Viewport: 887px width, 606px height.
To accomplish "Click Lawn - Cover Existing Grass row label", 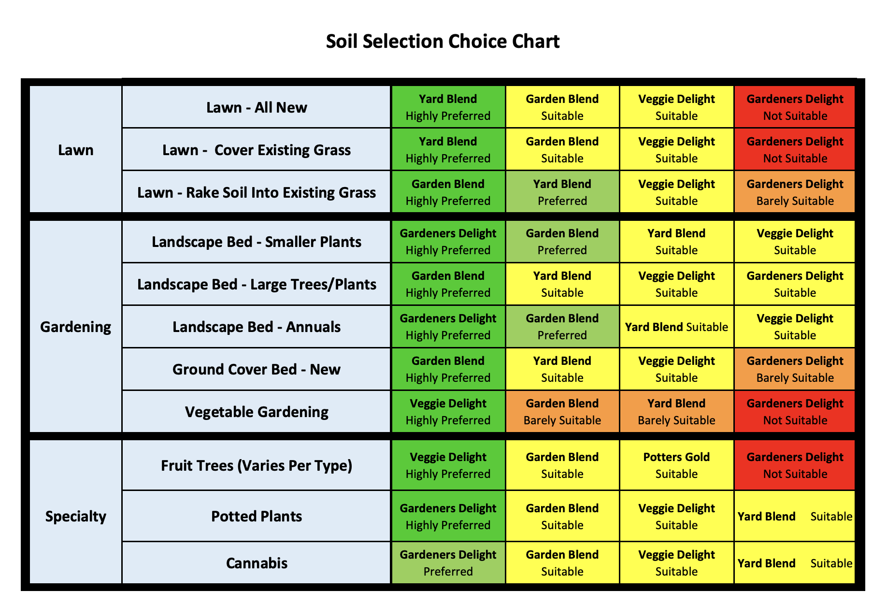I will pyautogui.click(x=257, y=149).
